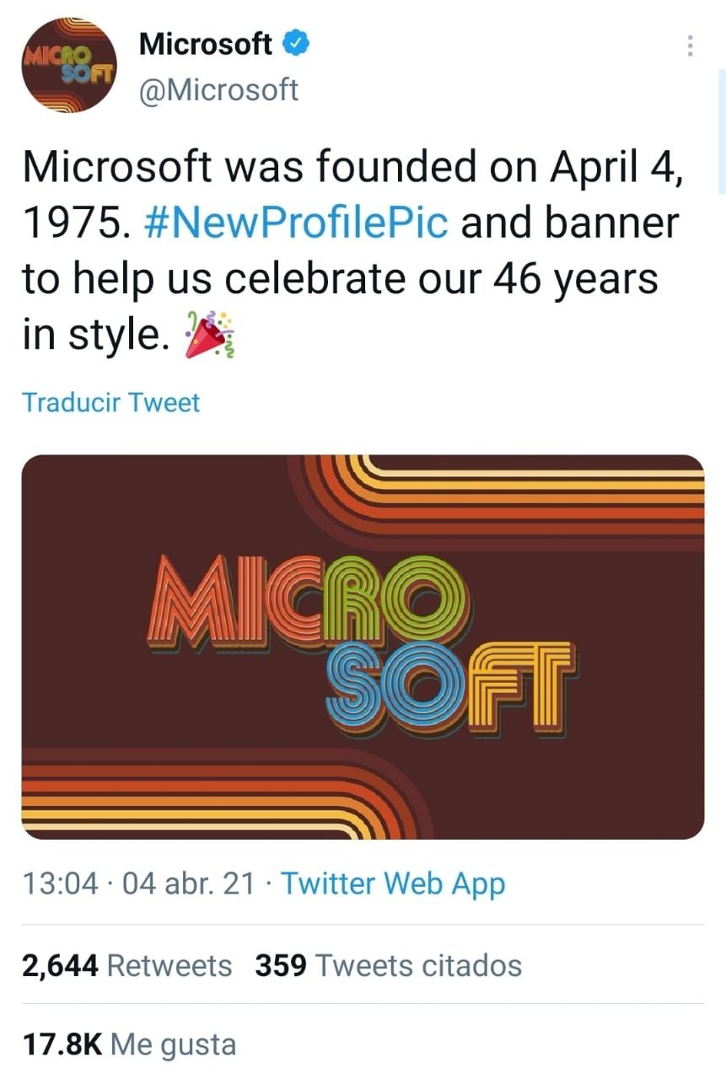Screen dimensions: 726x1079
Task: Open the tweet's three-dot options menu
Action: click(691, 46)
